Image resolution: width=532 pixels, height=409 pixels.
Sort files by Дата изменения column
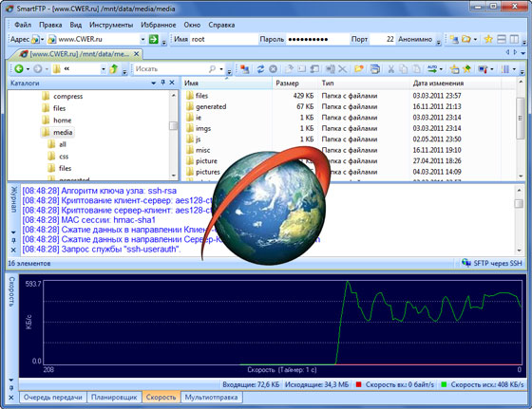438,83
